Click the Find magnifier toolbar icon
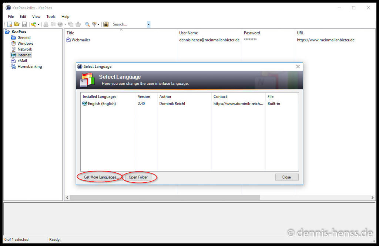This screenshot has height=246, width=379. [x=87, y=24]
